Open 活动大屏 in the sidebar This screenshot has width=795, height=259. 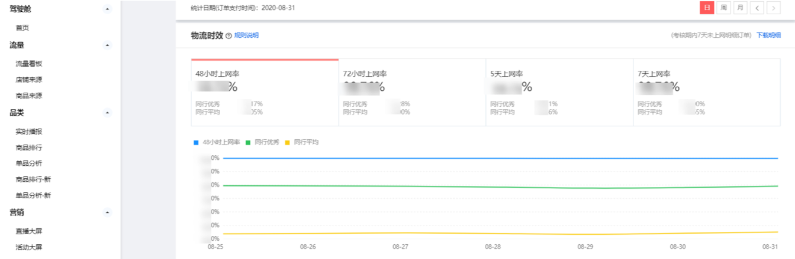(x=29, y=247)
